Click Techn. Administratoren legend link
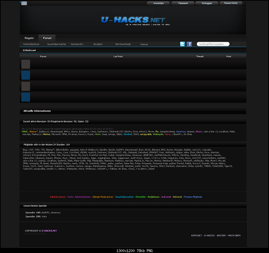This screenshot has width=269, height=253. click(79, 197)
